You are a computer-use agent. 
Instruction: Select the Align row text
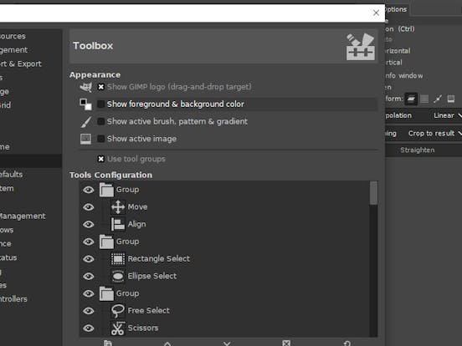[x=136, y=225]
